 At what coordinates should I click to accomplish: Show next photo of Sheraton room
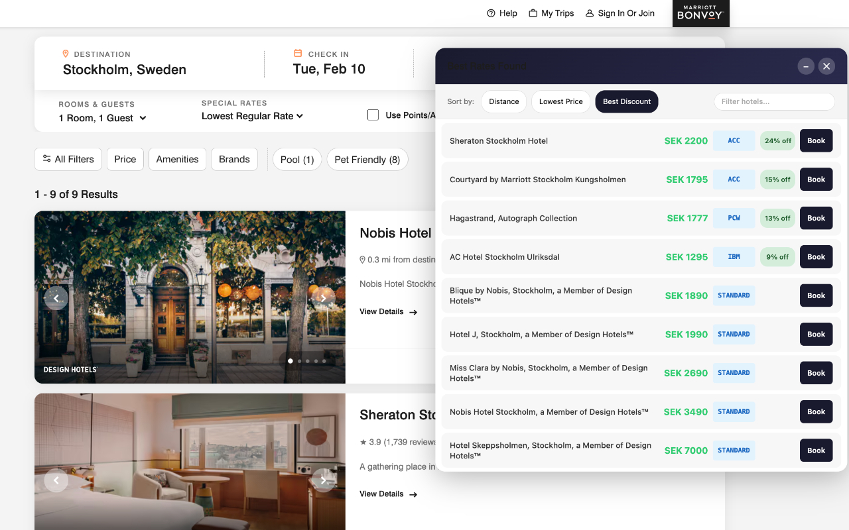(323, 480)
